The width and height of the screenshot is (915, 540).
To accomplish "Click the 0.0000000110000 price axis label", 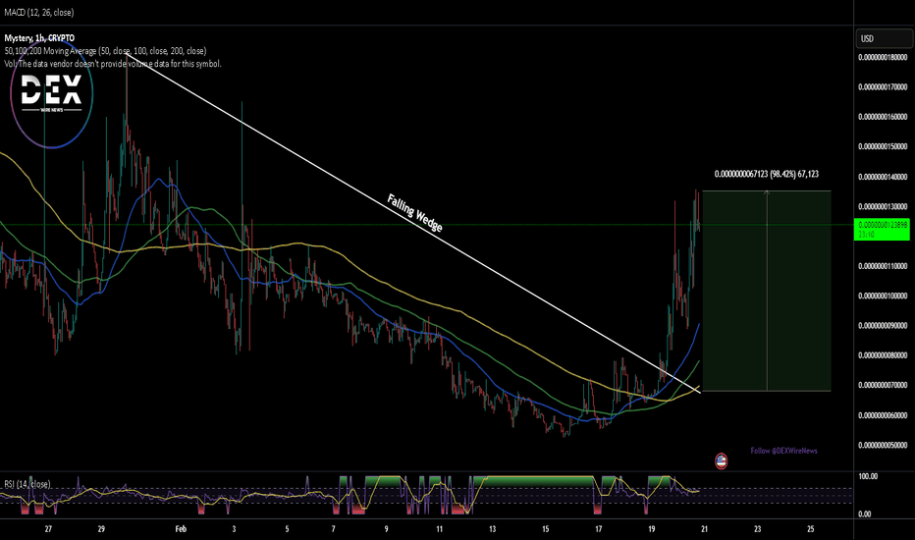I will pos(883,266).
